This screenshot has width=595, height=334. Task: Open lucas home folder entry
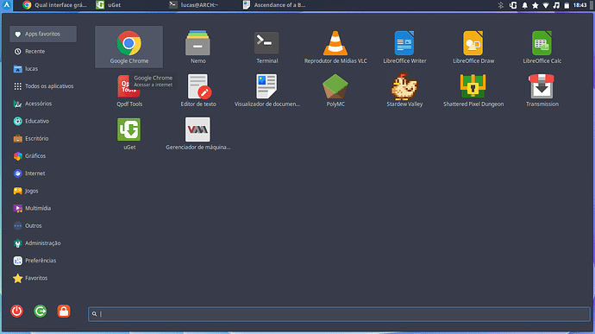tap(43, 69)
